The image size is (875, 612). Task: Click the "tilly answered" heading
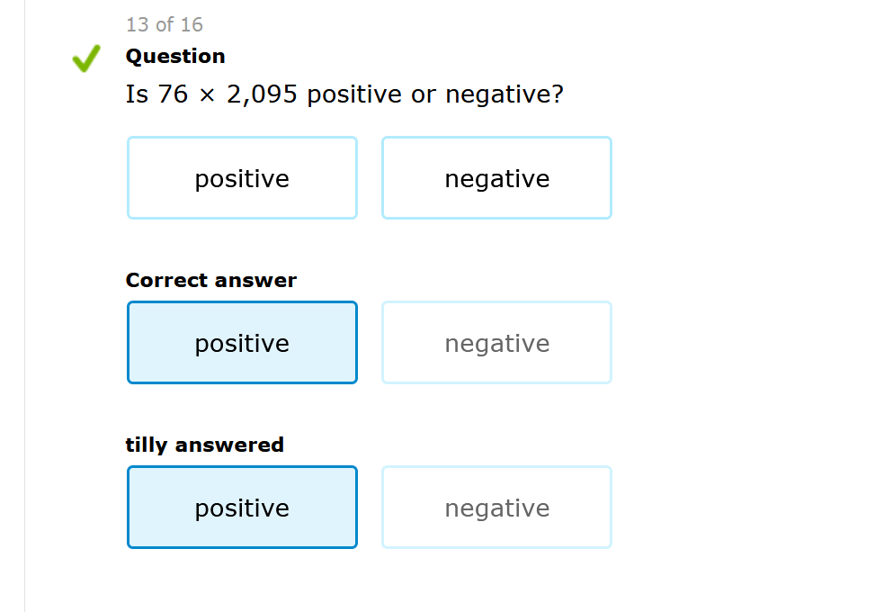(x=205, y=445)
